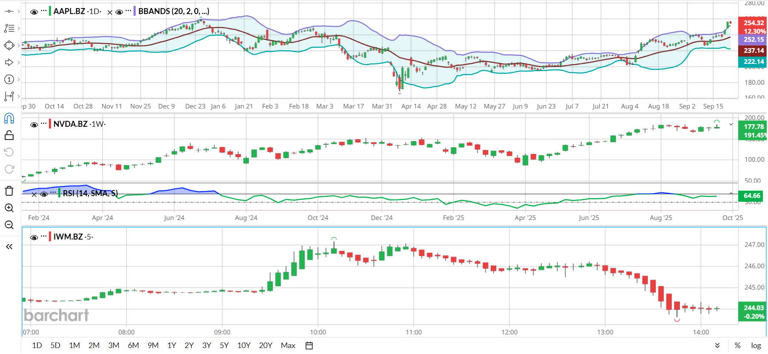768x354 pixels.
Task: Open the custom date range calendar
Action: coord(309,345)
